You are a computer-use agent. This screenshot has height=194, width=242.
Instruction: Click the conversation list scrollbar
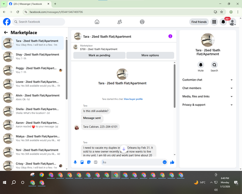point(66,69)
